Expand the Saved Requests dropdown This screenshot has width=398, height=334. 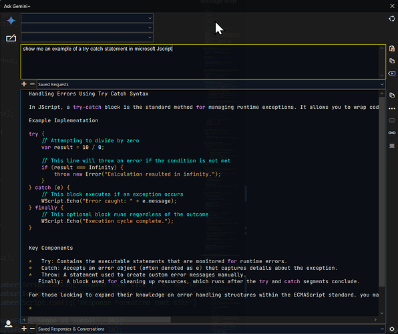click(211, 84)
